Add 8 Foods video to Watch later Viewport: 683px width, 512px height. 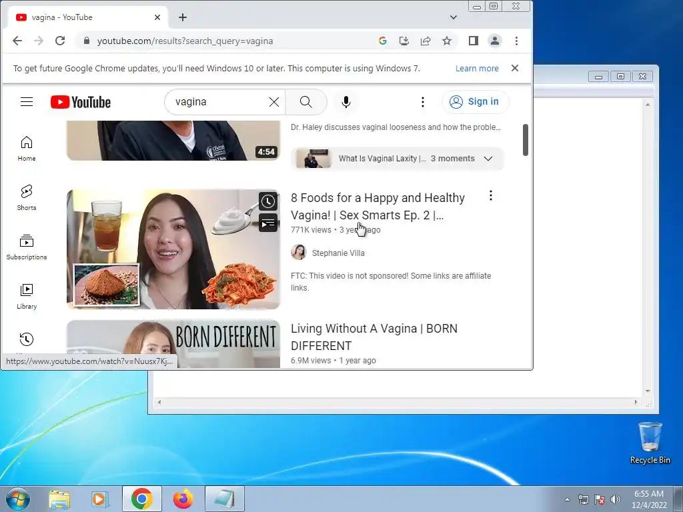[268, 201]
